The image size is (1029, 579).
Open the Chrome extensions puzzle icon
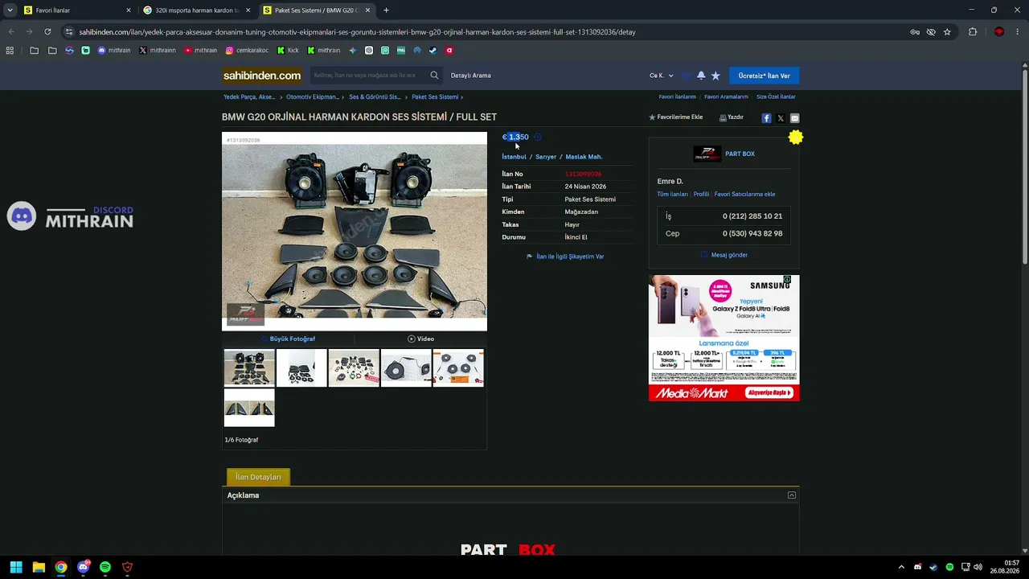coord(973,32)
